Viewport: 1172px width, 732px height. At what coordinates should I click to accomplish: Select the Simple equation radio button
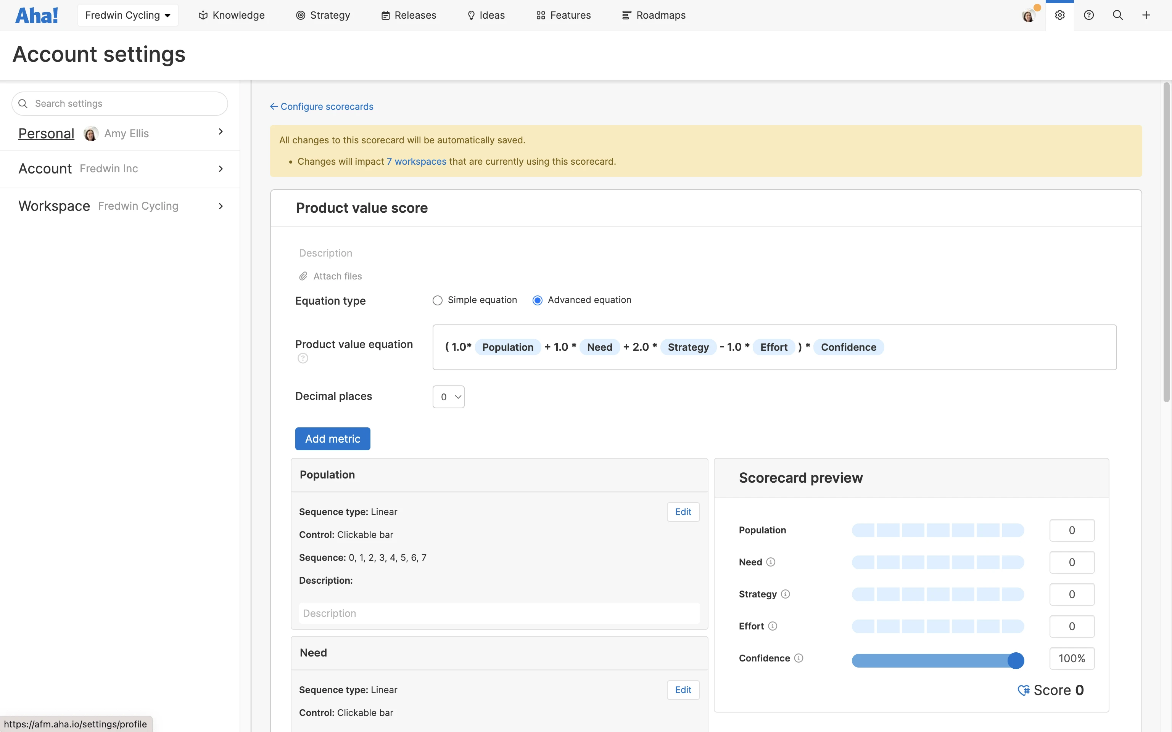point(437,300)
